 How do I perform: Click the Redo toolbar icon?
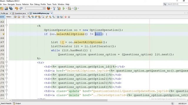[x=21, y=8]
